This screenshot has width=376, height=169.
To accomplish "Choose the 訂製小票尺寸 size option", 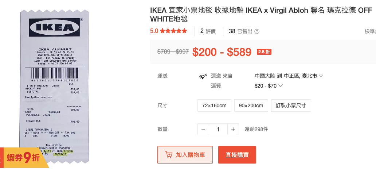I will pos(291,105).
